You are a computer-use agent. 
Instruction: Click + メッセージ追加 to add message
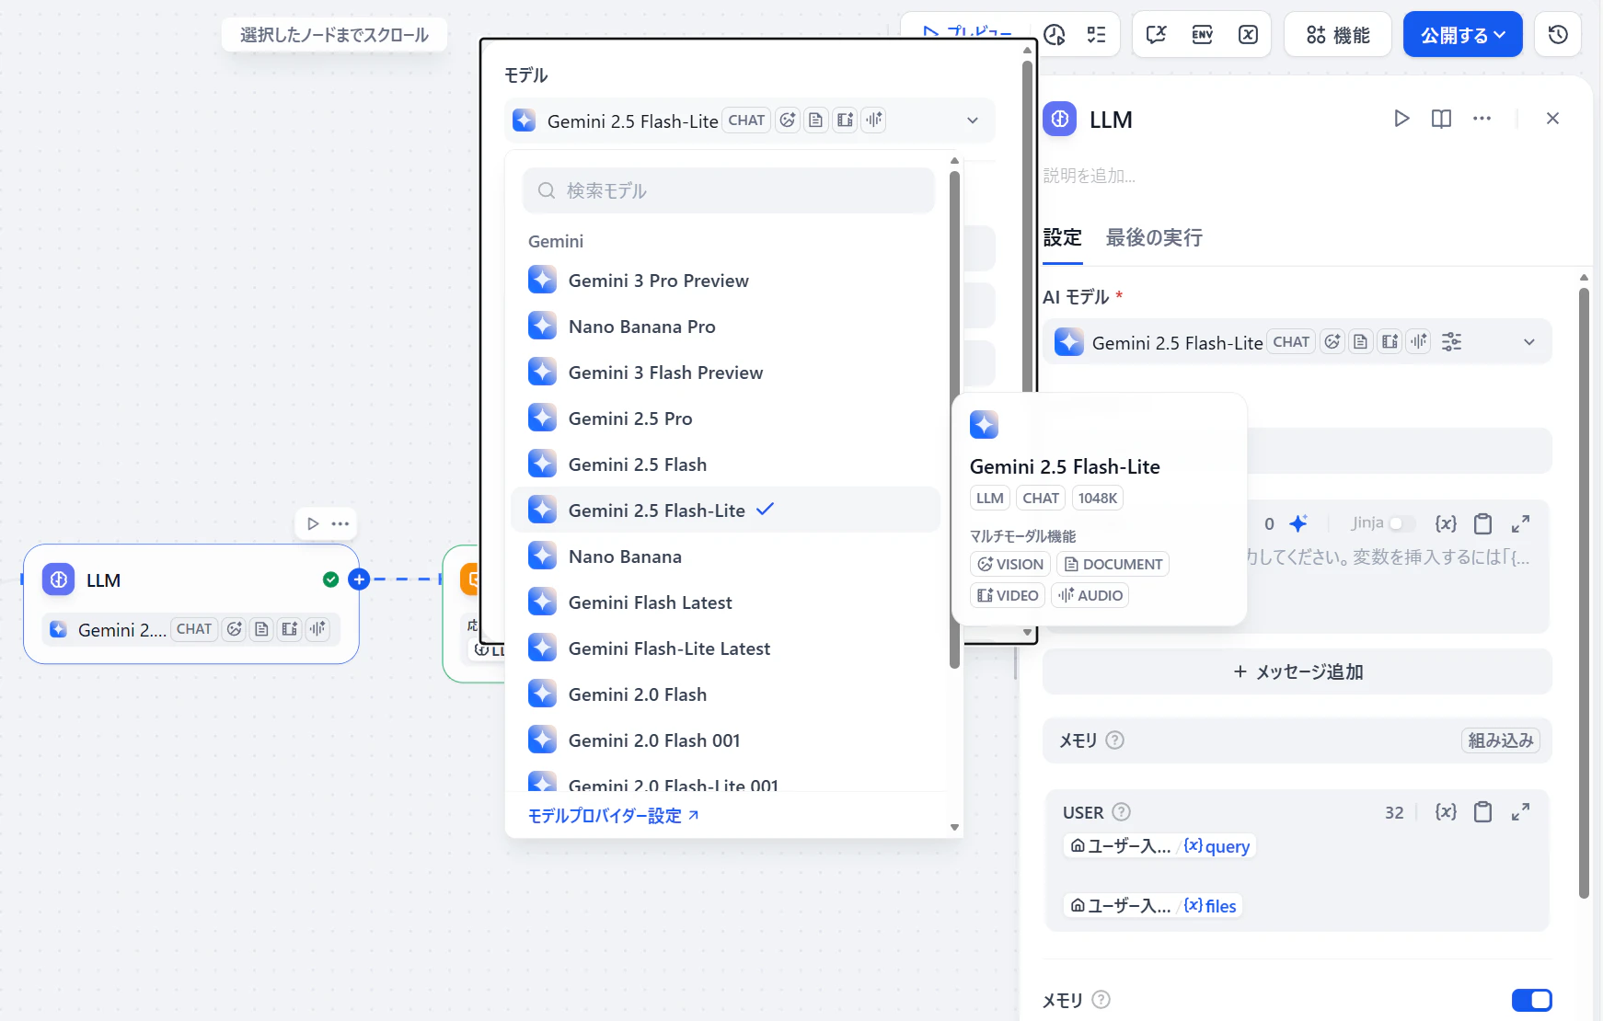(1297, 671)
